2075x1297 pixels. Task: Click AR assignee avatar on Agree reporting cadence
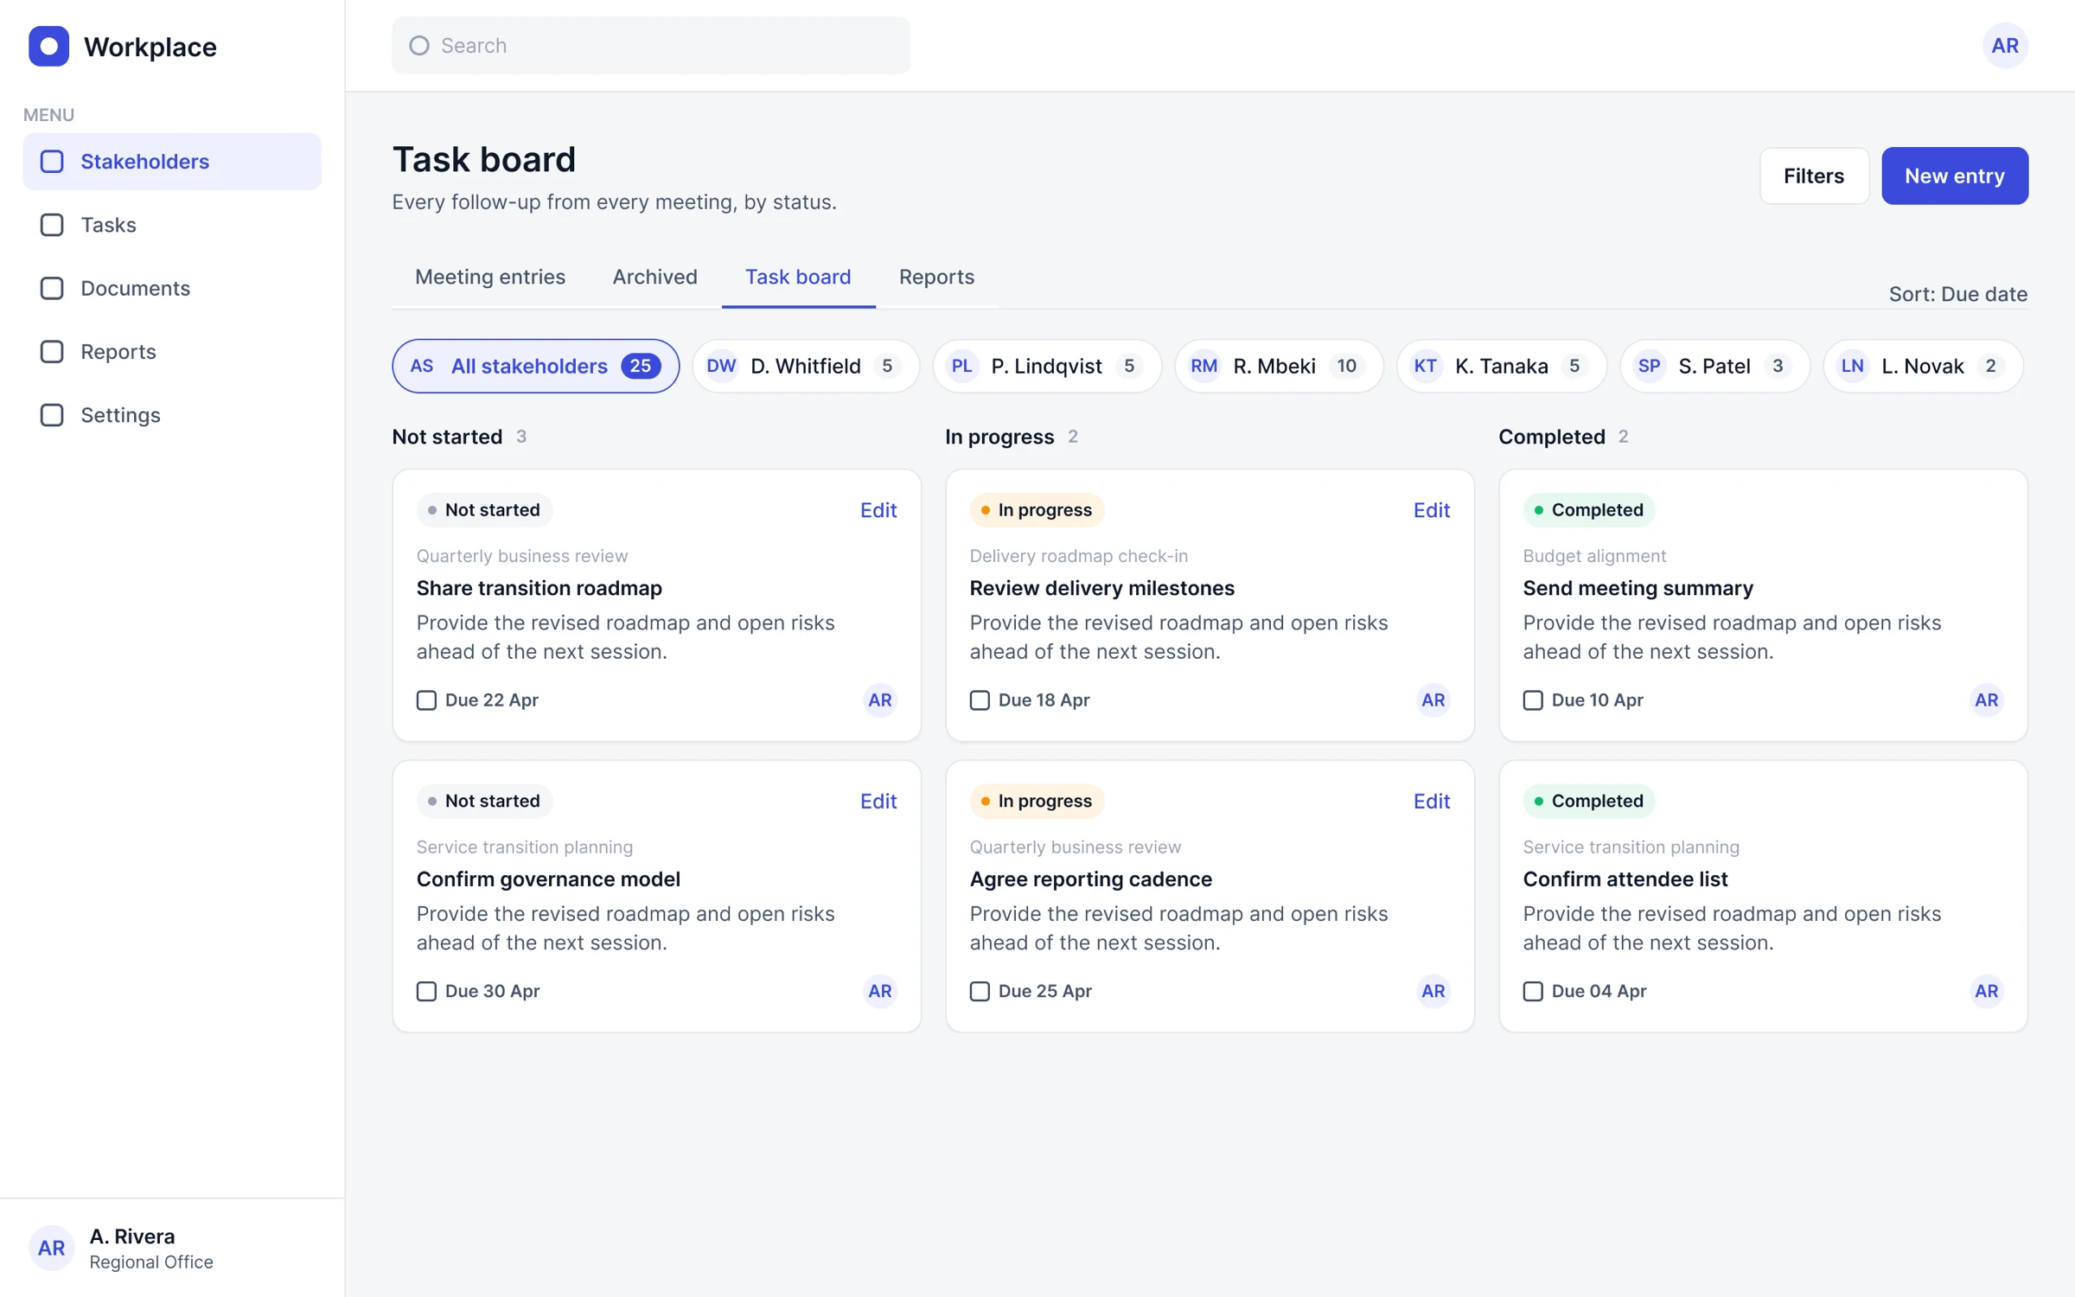point(1433,991)
